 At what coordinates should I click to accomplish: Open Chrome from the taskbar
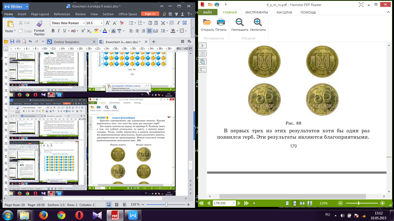click(x=61, y=215)
